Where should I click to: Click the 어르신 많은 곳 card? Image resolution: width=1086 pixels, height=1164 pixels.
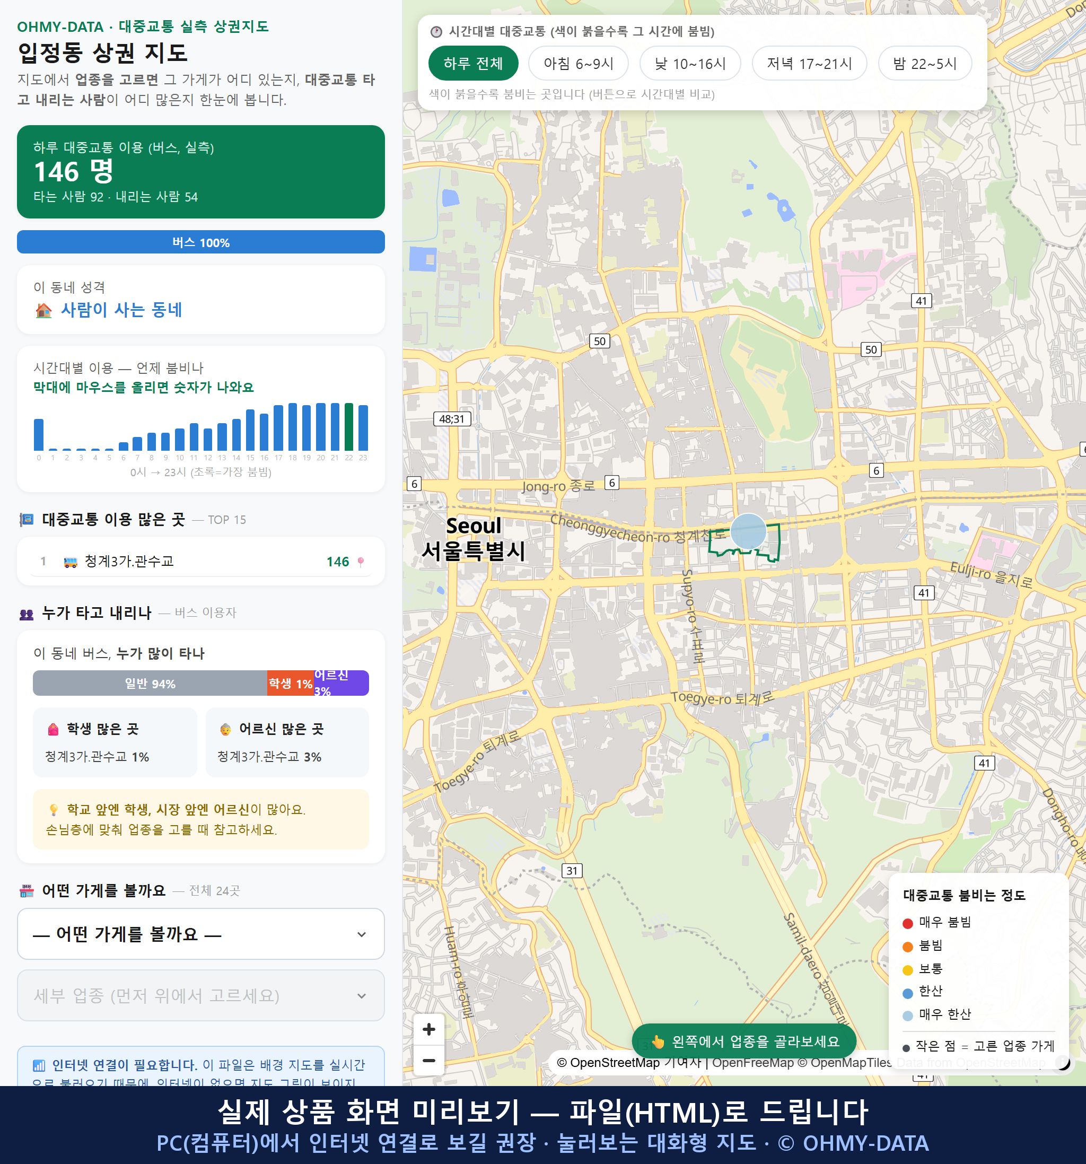tap(287, 742)
